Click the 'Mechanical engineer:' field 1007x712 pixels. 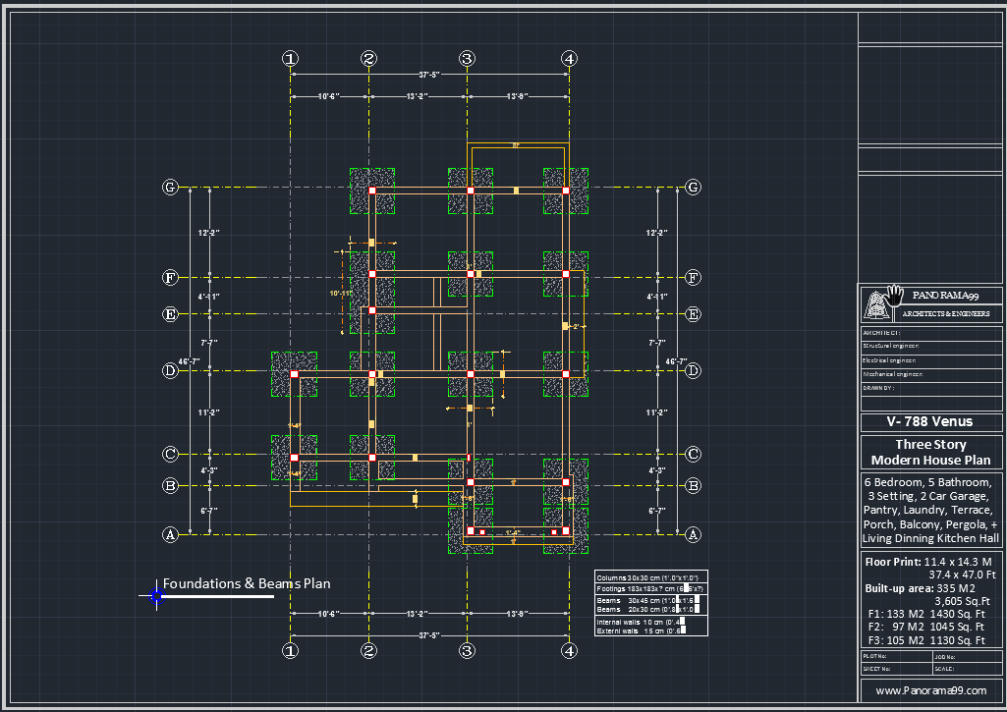[x=931, y=374]
